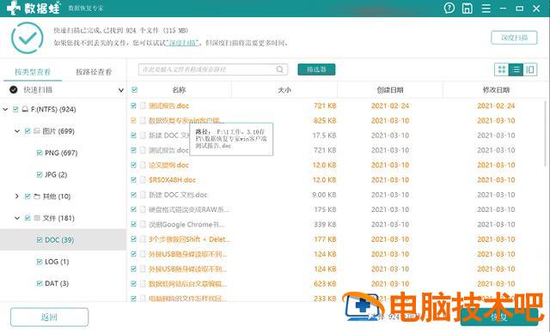Select PNG (697) tree item label
This screenshot has width=550, height=332.
click(61, 153)
